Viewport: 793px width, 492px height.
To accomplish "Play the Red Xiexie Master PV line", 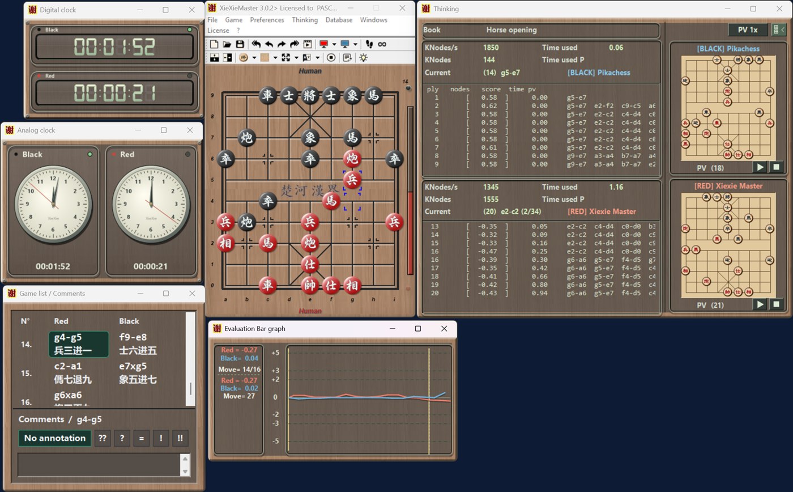I will coord(760,304).
